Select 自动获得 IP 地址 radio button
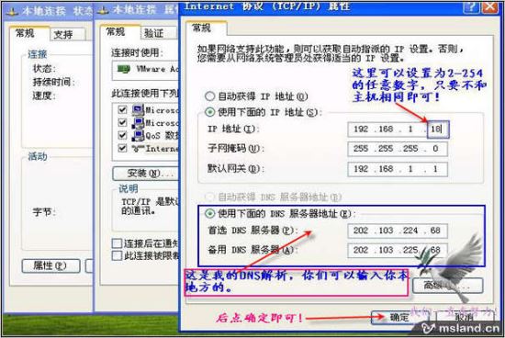Screen dimensions: 505x338 click(209, 96)
